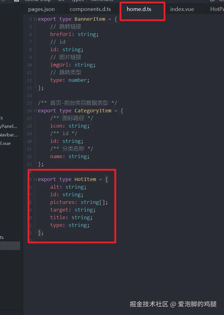
Task: Place cursor on 'type: number;' line
Action: 70,80
